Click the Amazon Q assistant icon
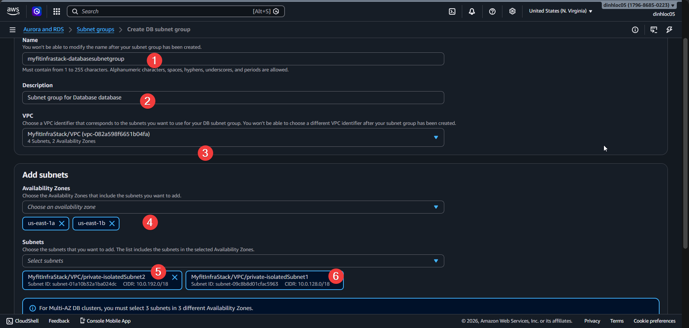This screenshot has width=689, height=328. pyautogui.click(x=37, y=11)
